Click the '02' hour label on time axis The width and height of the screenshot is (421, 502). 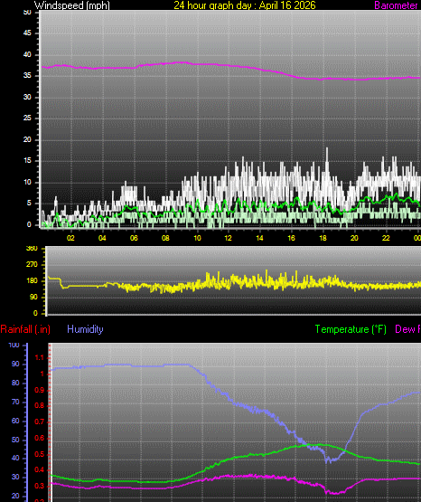point(70,238)
